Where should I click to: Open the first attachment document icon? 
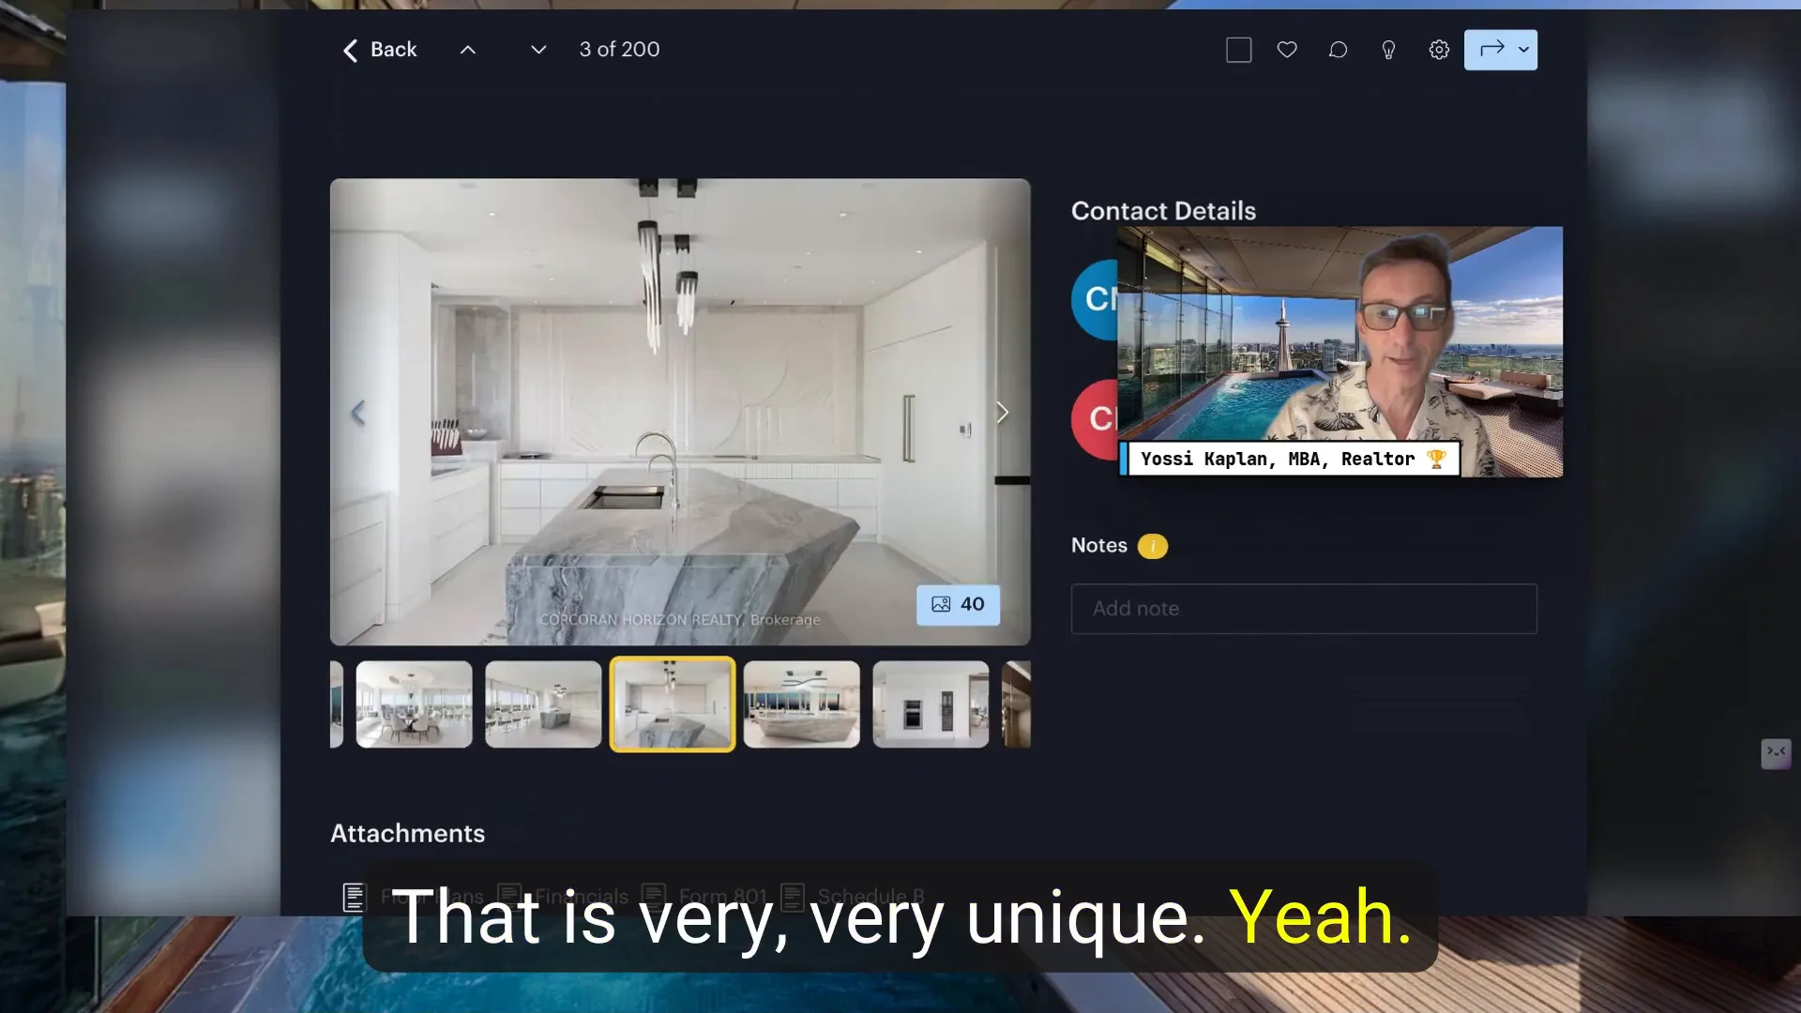354,897
